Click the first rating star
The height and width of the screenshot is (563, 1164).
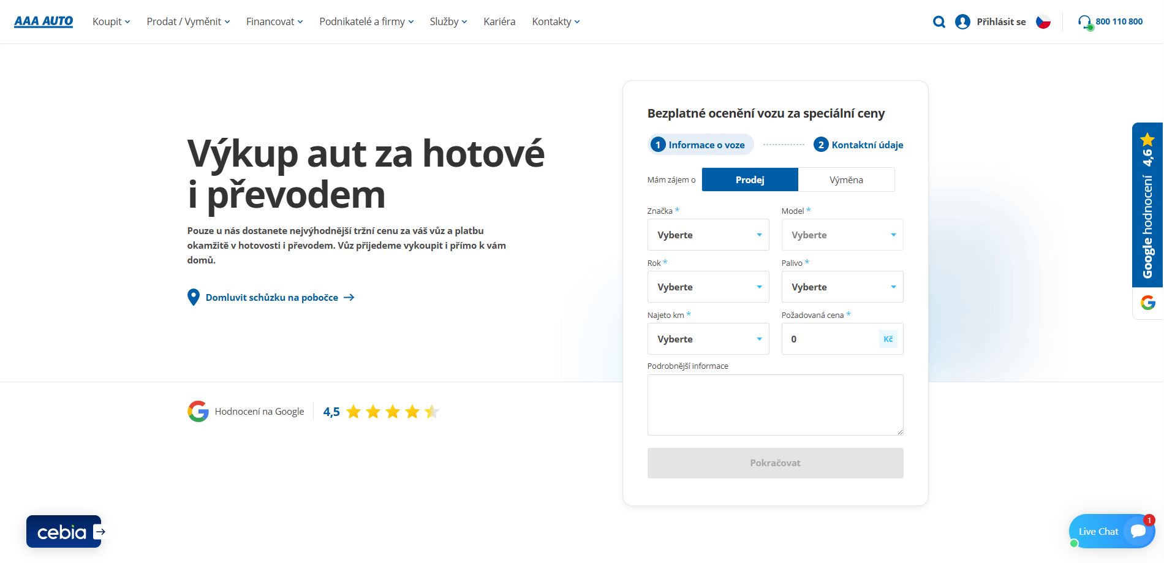353,412
